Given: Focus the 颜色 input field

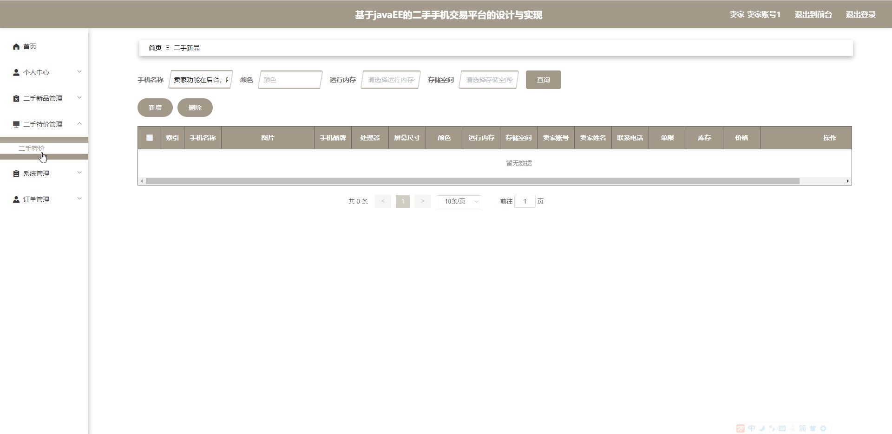Looking at the screenshot, I should 290,80.
